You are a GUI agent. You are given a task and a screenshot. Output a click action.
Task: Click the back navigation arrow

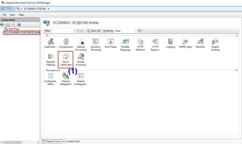(3, 9)
